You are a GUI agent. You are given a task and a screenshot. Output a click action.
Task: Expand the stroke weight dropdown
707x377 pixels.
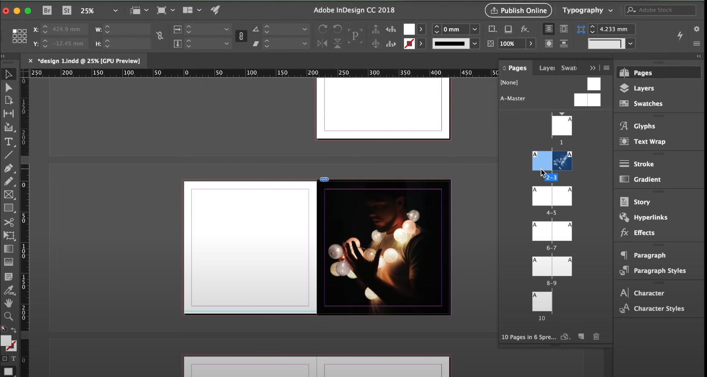click(475, 29)
